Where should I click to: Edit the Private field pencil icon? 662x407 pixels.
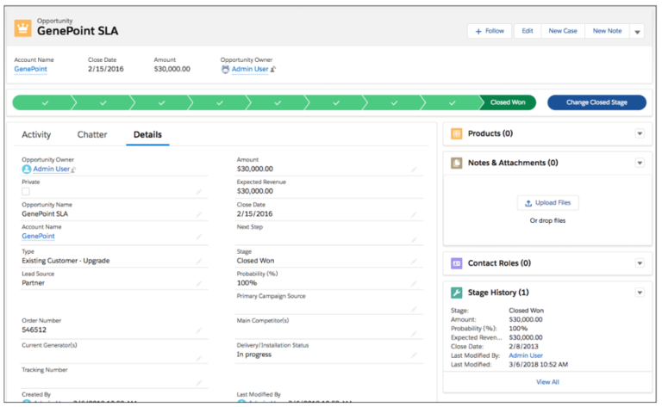coord(199,192)
